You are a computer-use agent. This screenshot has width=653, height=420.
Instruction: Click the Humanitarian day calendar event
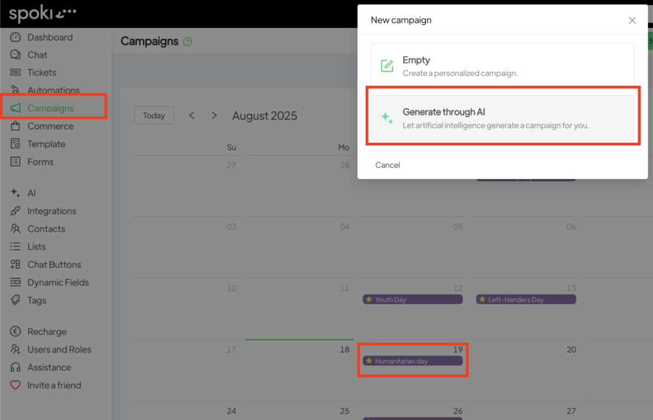(413, 361)
